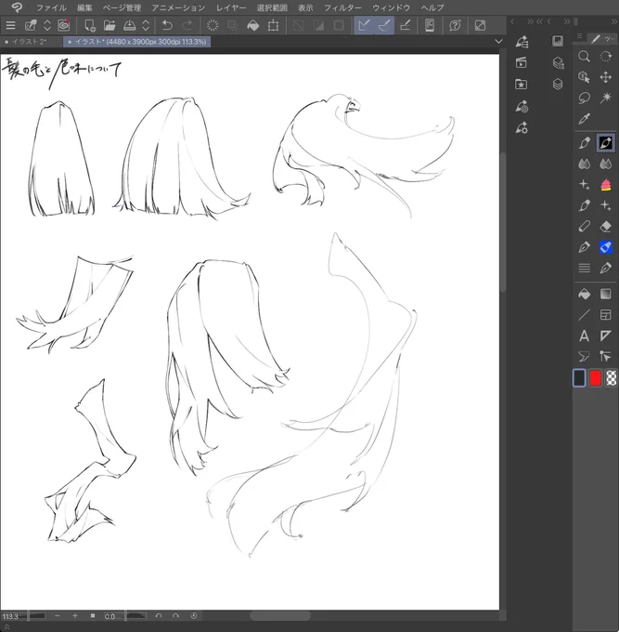
Task: Reset canvas rotation button
Action: (x=194, y=616)
